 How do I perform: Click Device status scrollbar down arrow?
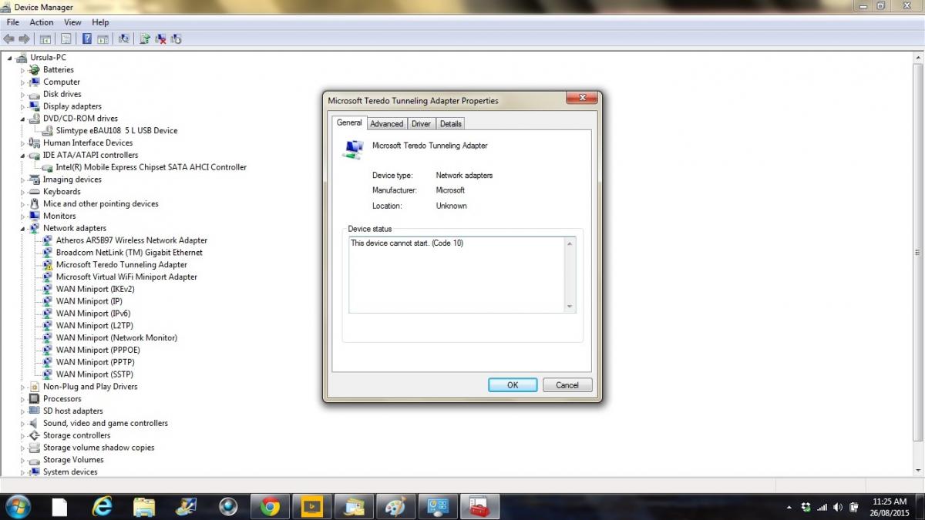570,306
